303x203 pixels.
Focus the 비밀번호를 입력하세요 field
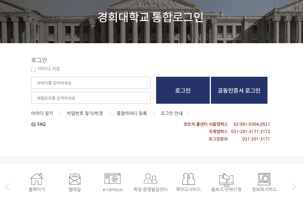tap(91, 98)
